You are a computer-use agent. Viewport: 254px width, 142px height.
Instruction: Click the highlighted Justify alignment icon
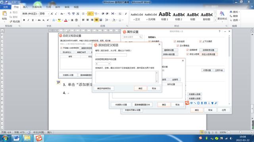pyautogui.click(x=96, y=20)
